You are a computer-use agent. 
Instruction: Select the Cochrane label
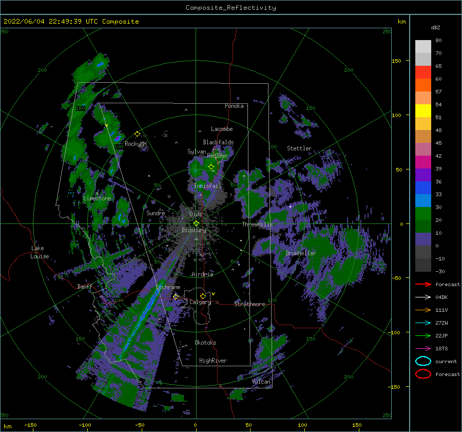(168, 287)
